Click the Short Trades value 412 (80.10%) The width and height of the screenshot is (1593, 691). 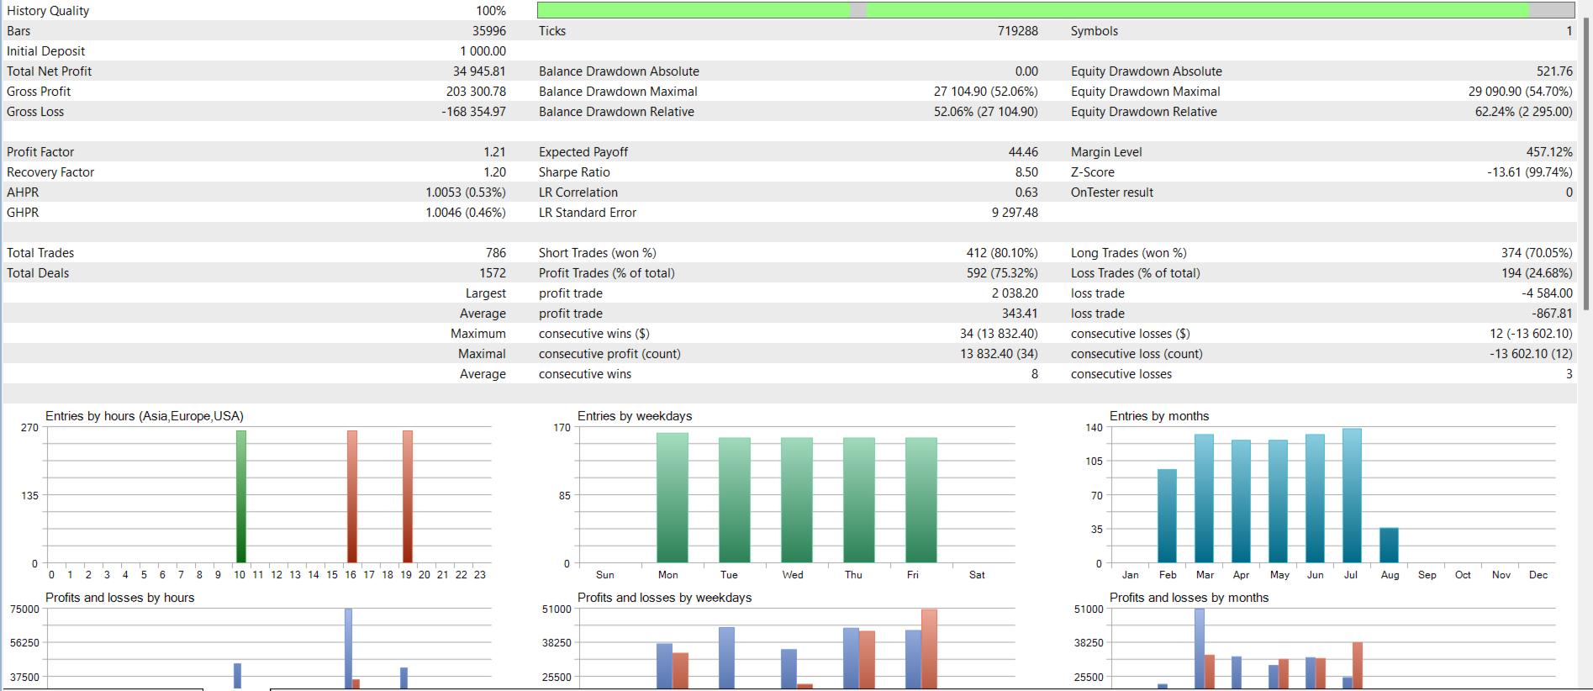point(1002,253)
